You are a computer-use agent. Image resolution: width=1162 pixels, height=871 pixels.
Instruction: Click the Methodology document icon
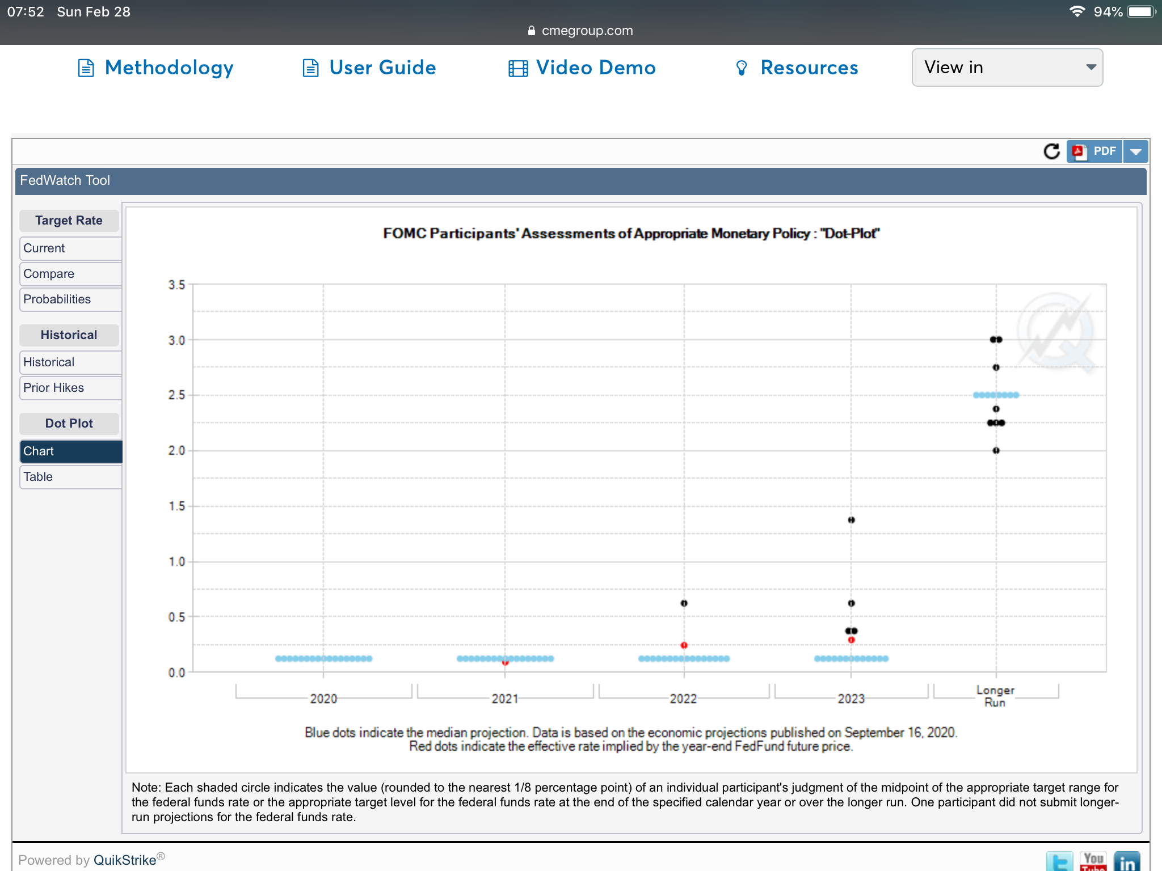86,68
